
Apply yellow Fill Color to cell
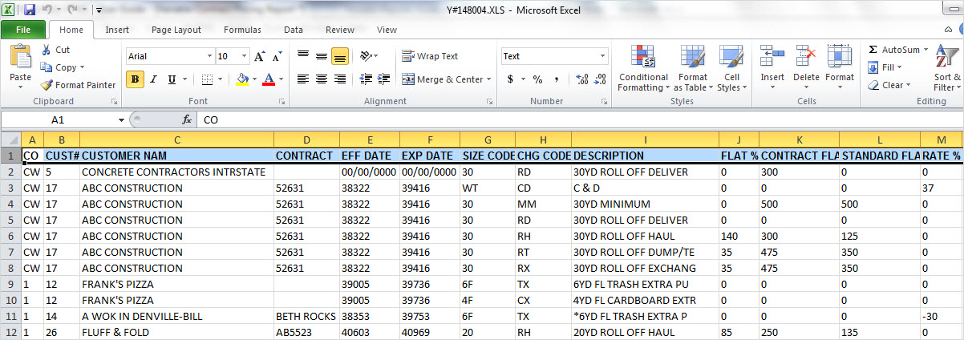pos(242,79)
